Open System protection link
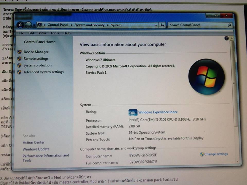The image size is (247, 185). point(38,65)
